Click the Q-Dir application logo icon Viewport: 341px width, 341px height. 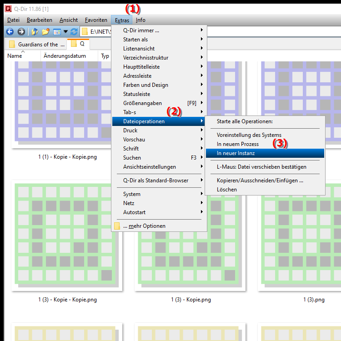(8, 9)
